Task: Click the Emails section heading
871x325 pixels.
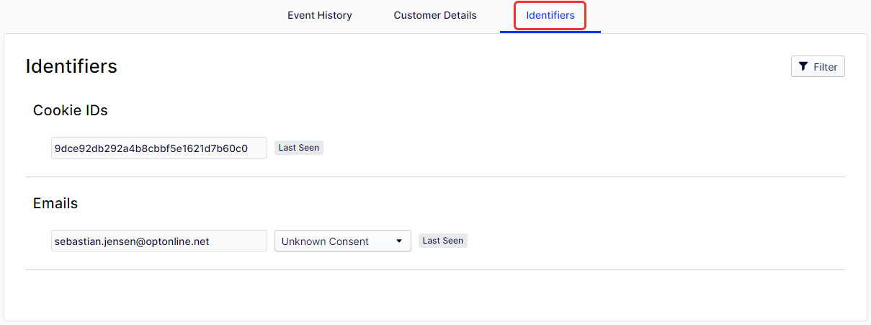Action: pos(55,203)
